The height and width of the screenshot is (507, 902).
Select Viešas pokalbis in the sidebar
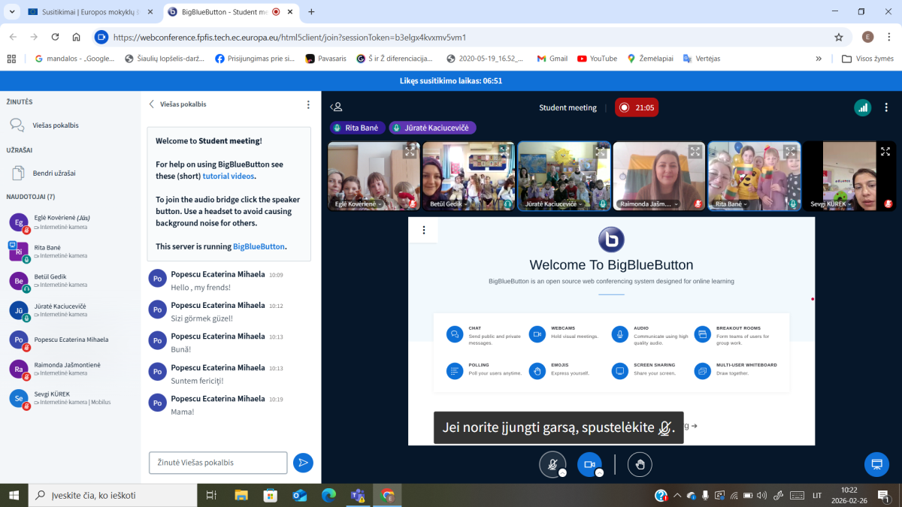[x=55, y=125]
